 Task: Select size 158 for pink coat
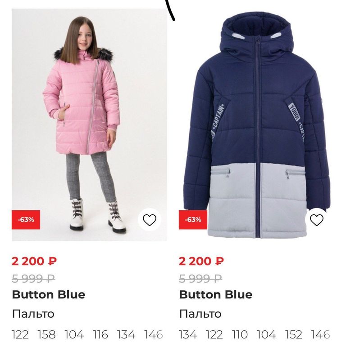coord(46,334)
